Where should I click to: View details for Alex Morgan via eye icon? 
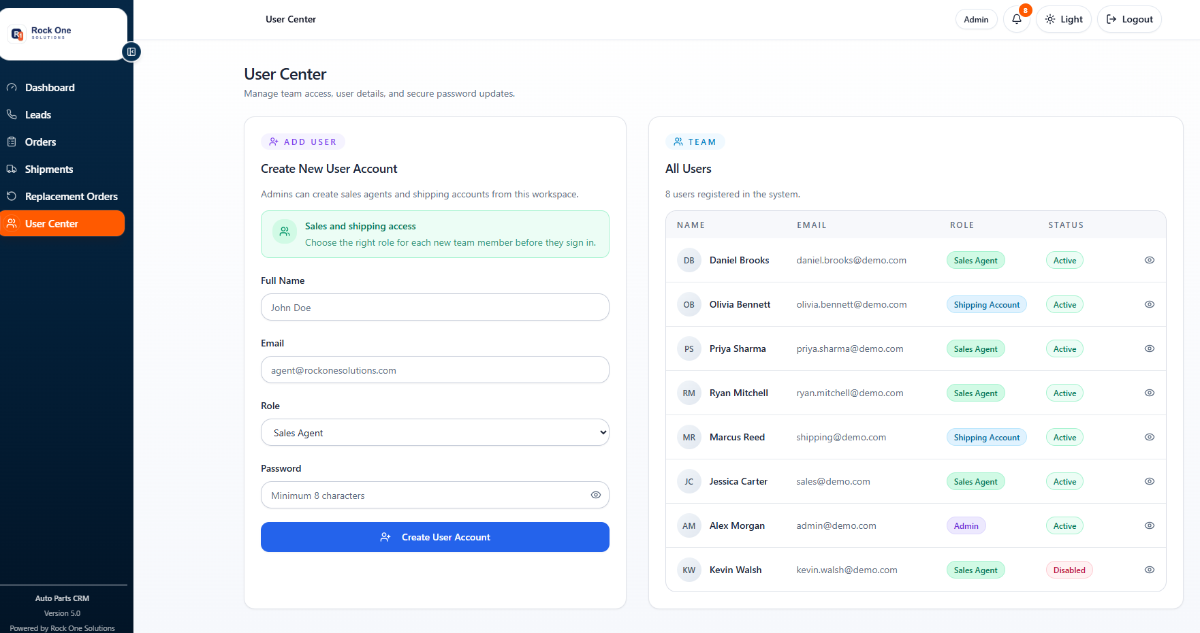[x=1150, y=525]
